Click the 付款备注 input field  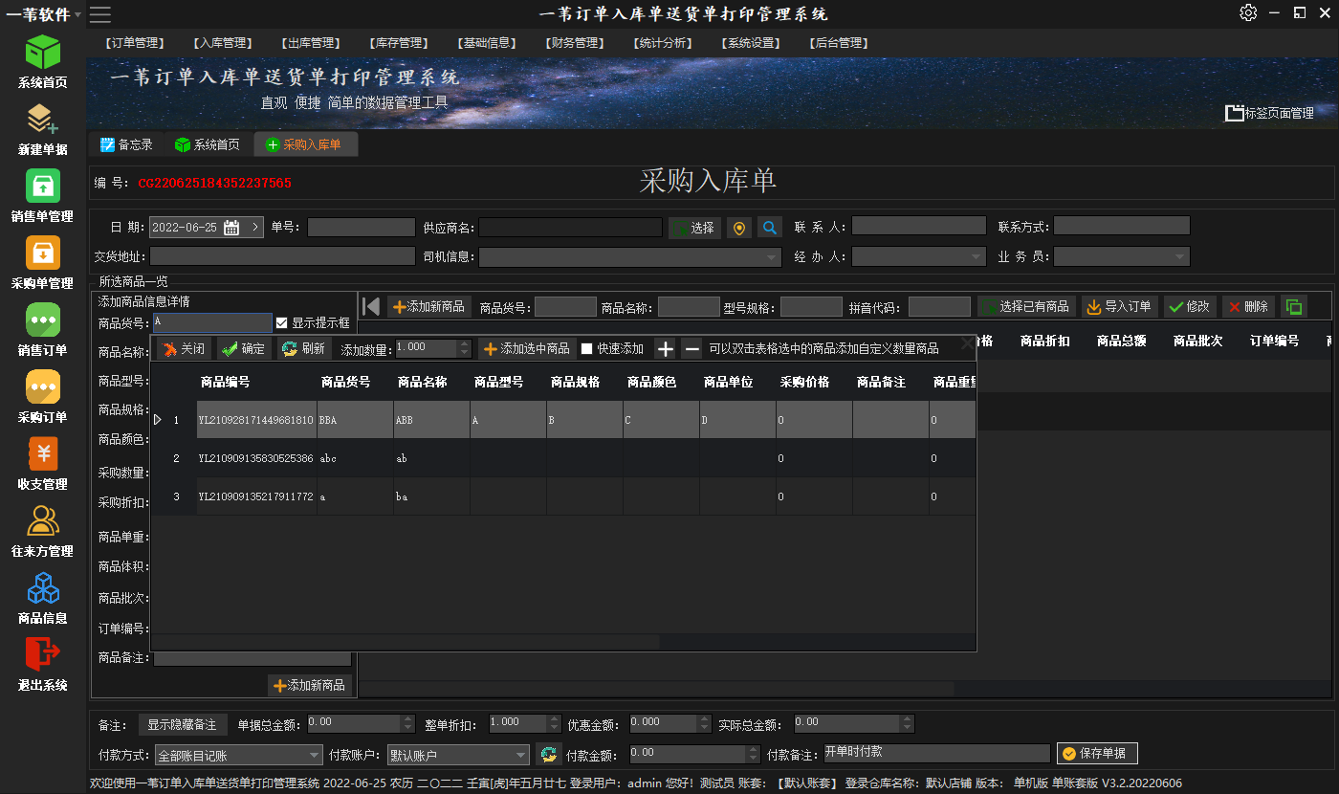tap(936, 754)
